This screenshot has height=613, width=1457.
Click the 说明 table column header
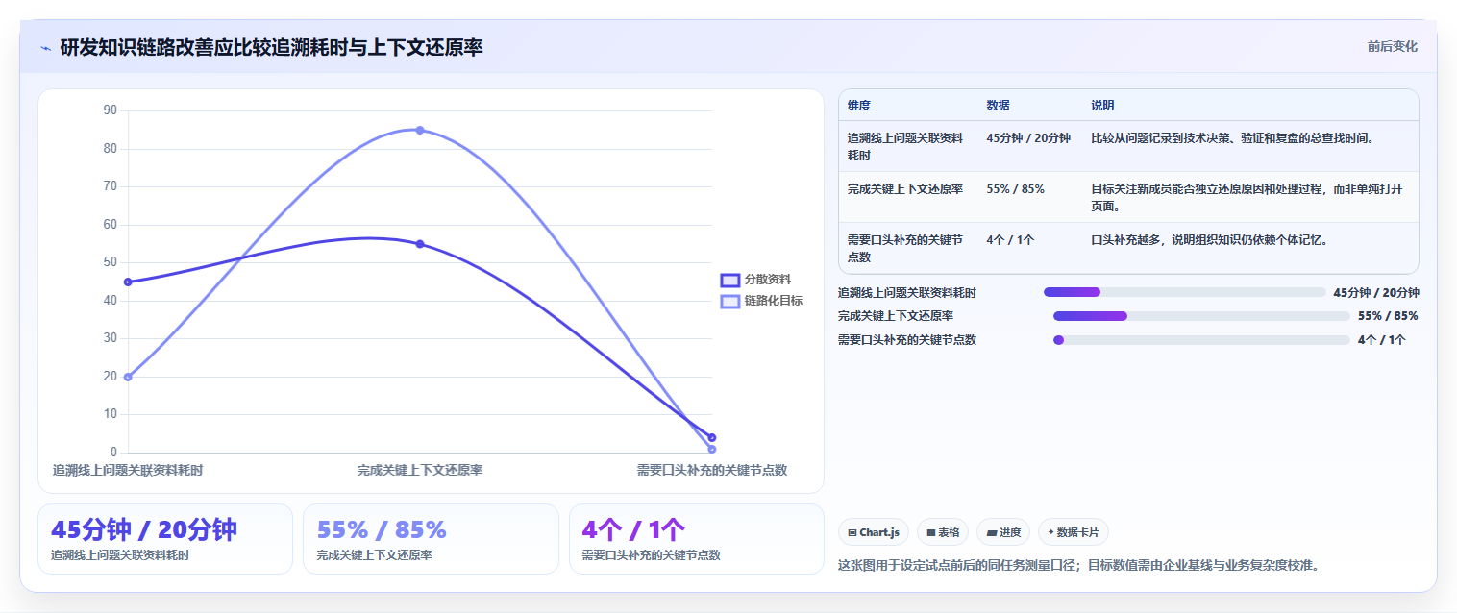[x=1102, y=106]
